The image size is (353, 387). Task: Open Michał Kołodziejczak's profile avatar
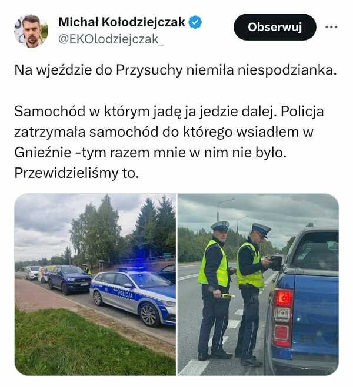pos(31,31)
